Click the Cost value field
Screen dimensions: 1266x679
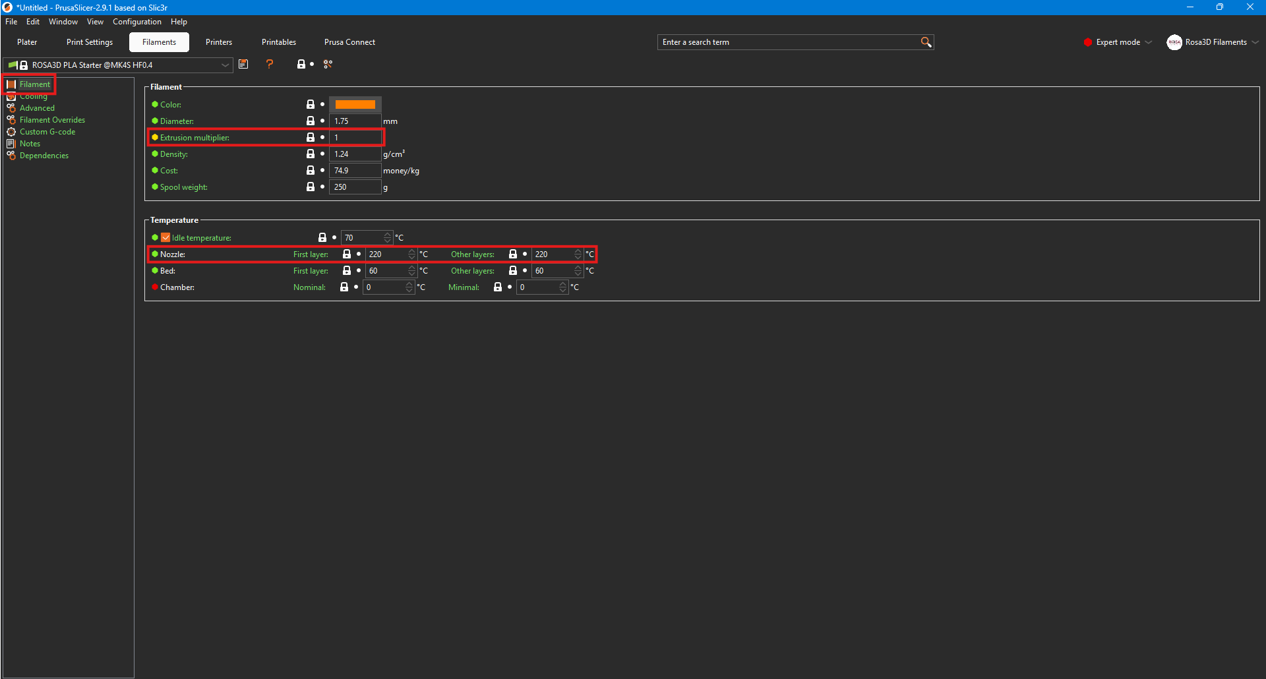click(355, 170)
